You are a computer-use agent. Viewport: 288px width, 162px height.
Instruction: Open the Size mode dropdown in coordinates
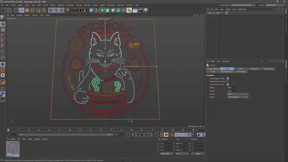point(182,153)
